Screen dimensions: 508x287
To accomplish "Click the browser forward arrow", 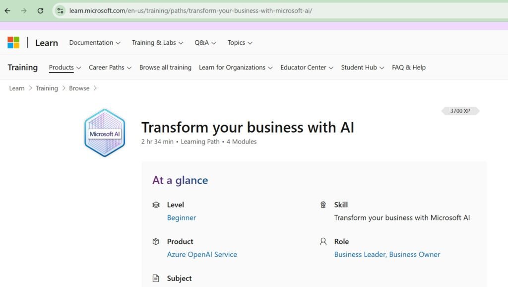I will point(24,11).
